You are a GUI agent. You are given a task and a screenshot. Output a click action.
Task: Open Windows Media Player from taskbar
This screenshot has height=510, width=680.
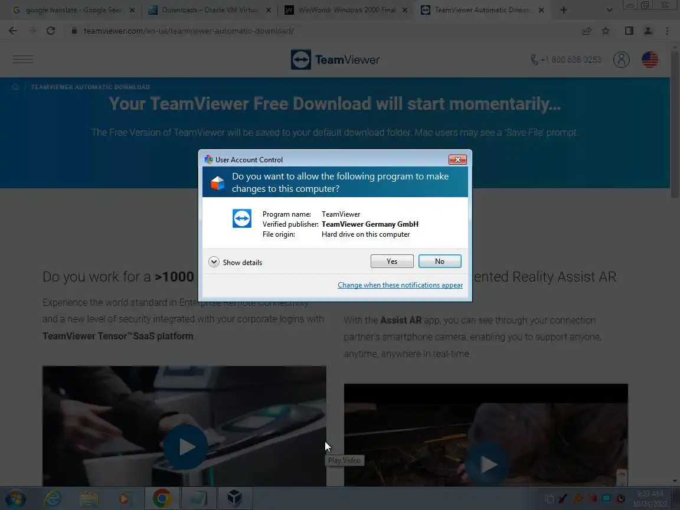[124, 498]
